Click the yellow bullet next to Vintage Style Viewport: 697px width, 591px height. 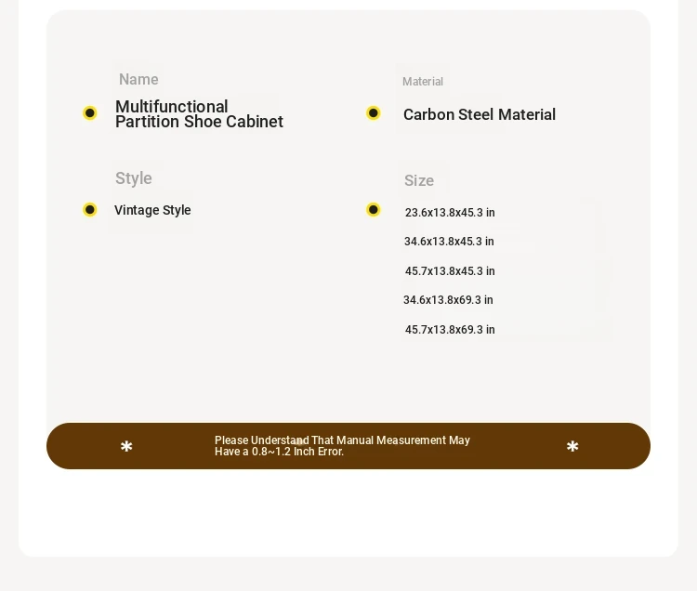[x=90, y=210]
